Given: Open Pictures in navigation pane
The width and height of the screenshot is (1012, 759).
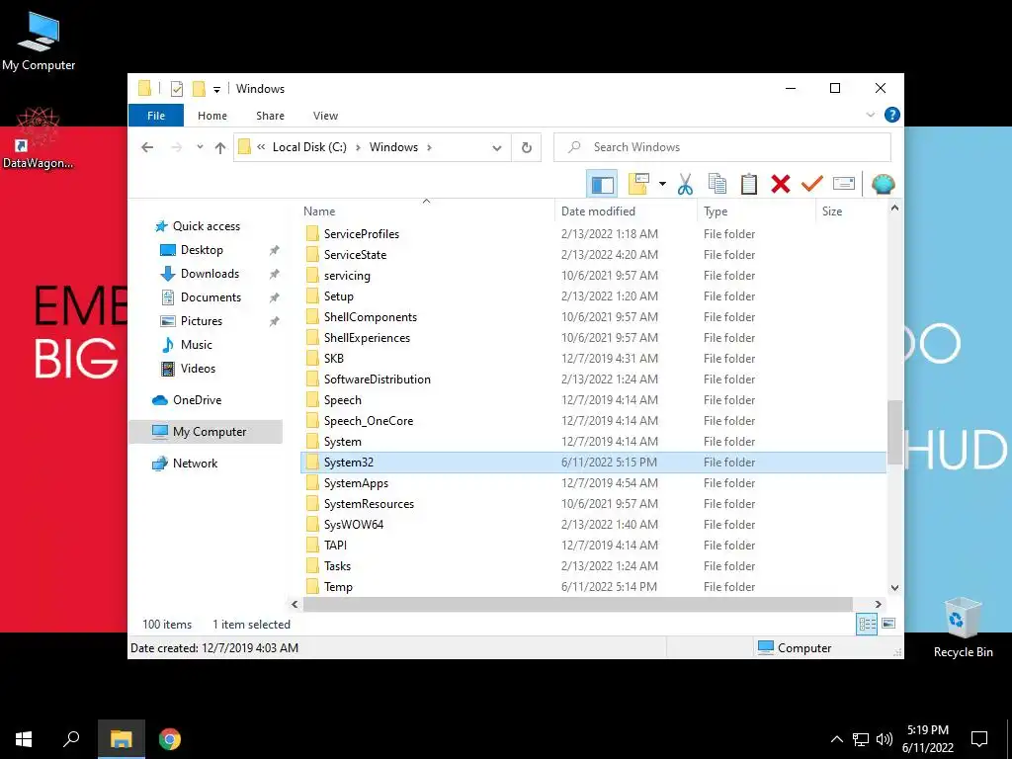Looking at the screenshot, I should 191,321.
